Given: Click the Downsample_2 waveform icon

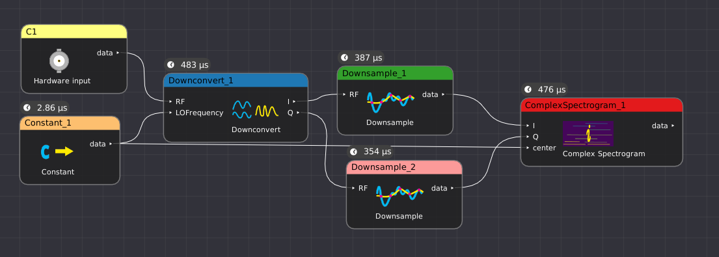Looking at the screenshot, I should click(x=400, y=196).
